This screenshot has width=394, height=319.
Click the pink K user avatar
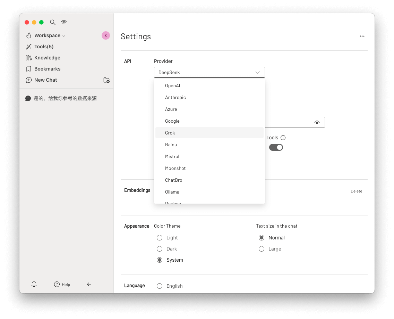[106, 35]
